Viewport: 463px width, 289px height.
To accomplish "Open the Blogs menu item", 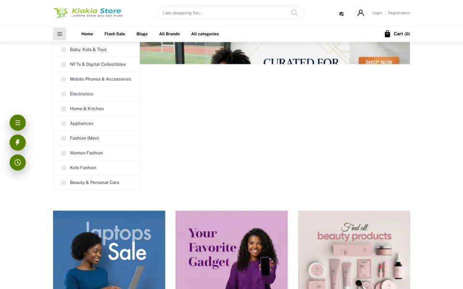I will click(142, 34).
